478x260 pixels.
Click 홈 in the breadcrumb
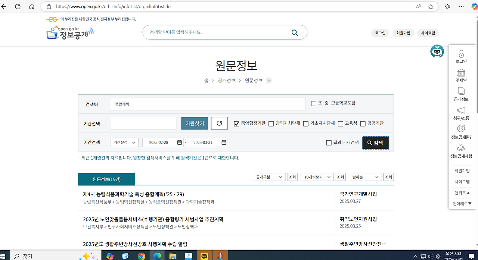tap(206, 81)
